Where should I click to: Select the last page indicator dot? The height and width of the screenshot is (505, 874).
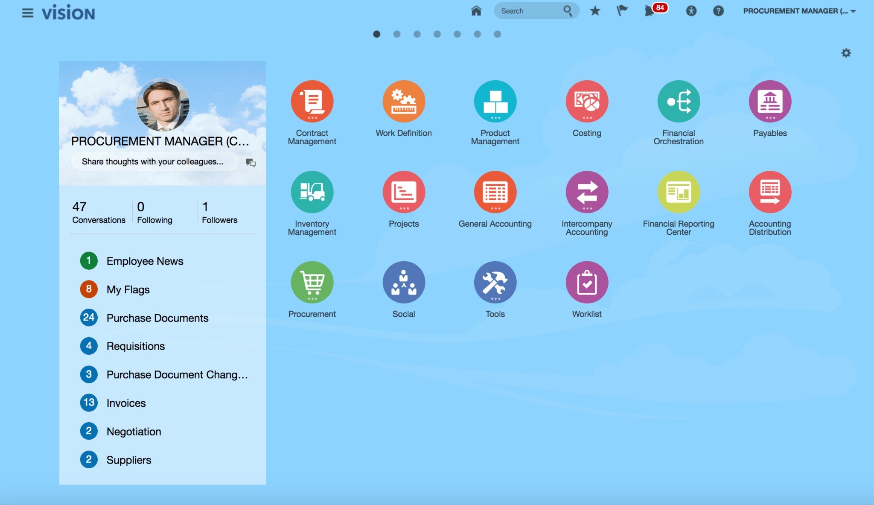[498, 34]
